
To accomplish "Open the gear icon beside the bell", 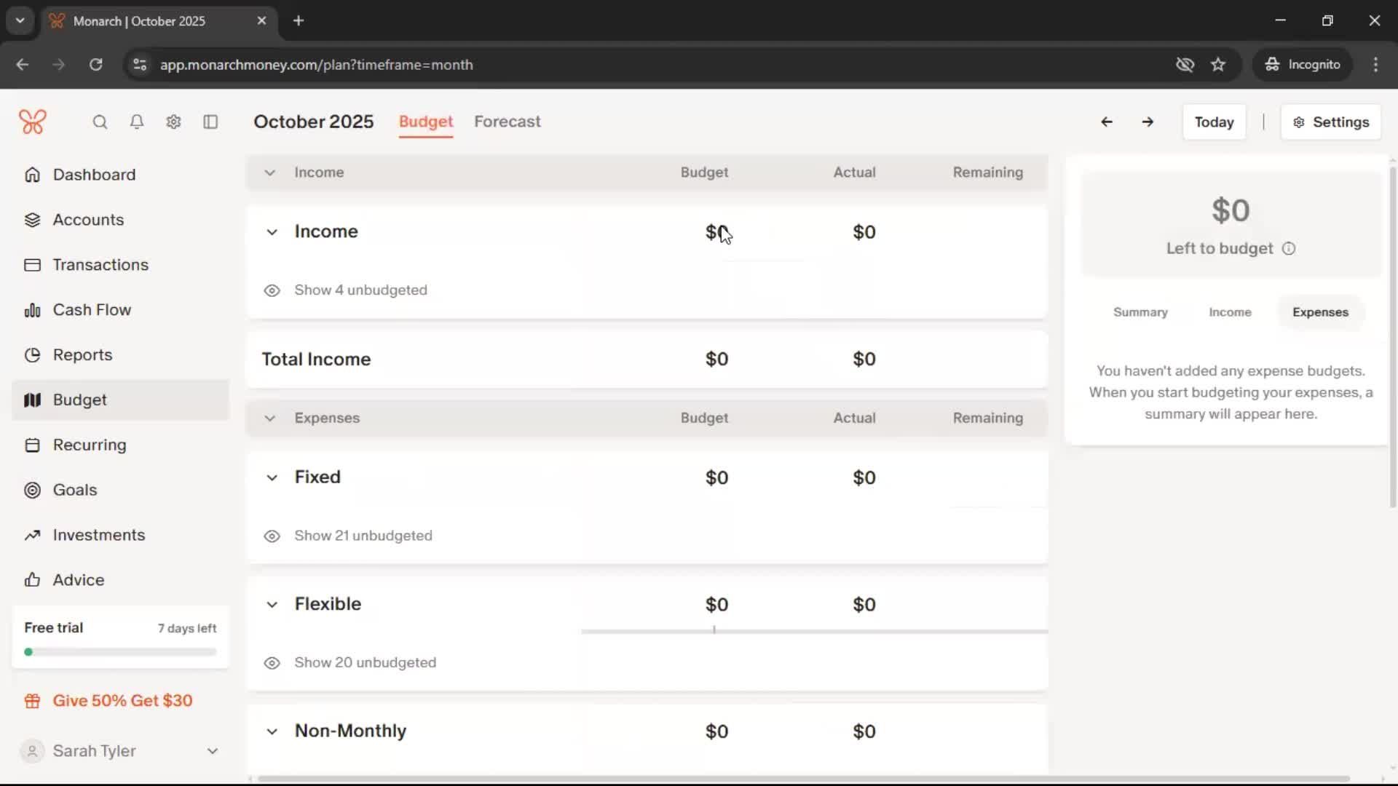I will point(173,122).
